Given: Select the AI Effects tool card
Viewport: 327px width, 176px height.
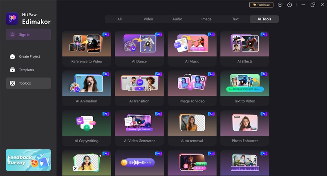Looking at the screenshot, I should pos(245,49).
